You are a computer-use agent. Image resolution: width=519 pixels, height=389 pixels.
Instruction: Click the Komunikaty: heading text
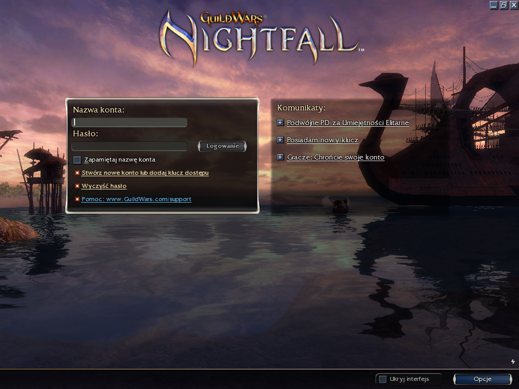pyautogui.click(x=301, y=108)
